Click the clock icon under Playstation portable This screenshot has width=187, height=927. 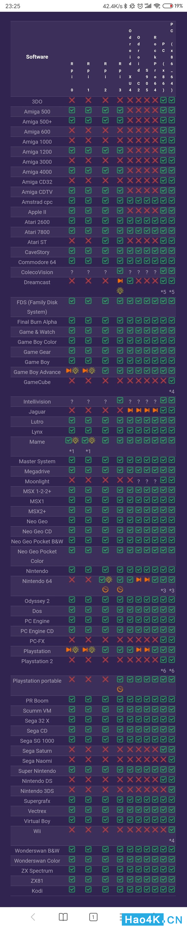click(120, 689)
